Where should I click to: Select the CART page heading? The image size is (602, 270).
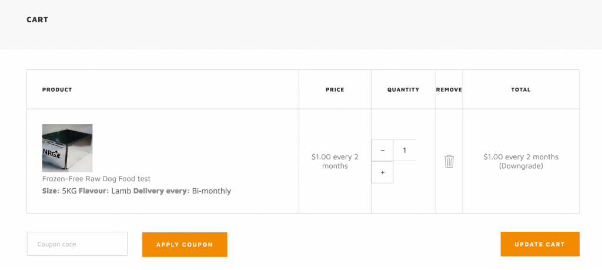(x=37, y=19)
